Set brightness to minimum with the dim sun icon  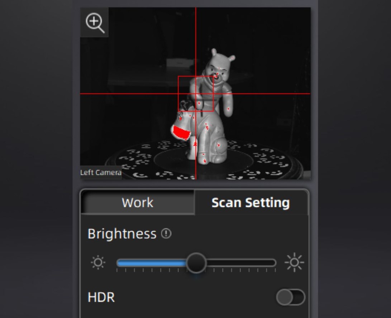[x=98, y=262]
